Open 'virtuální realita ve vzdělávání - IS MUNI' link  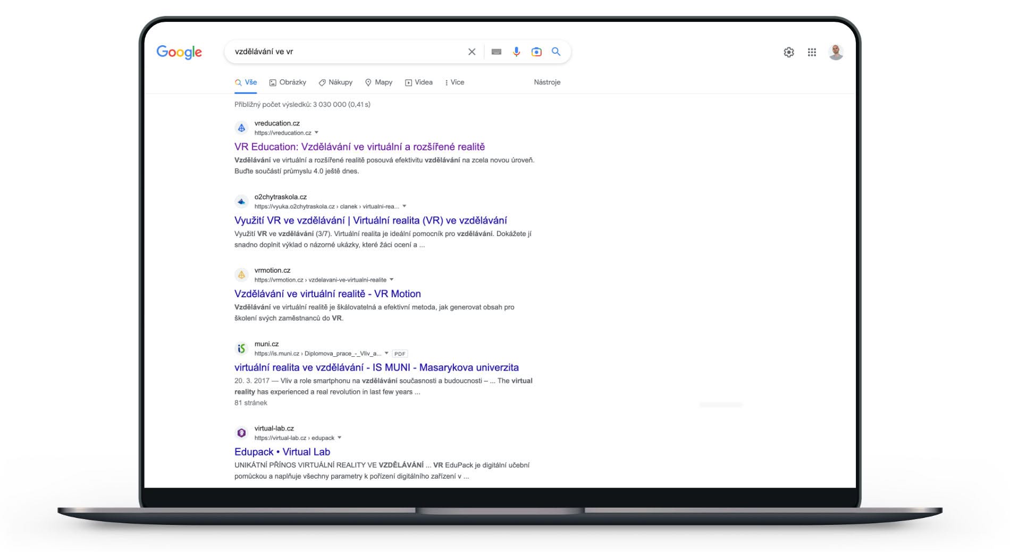tap(376, 367)
